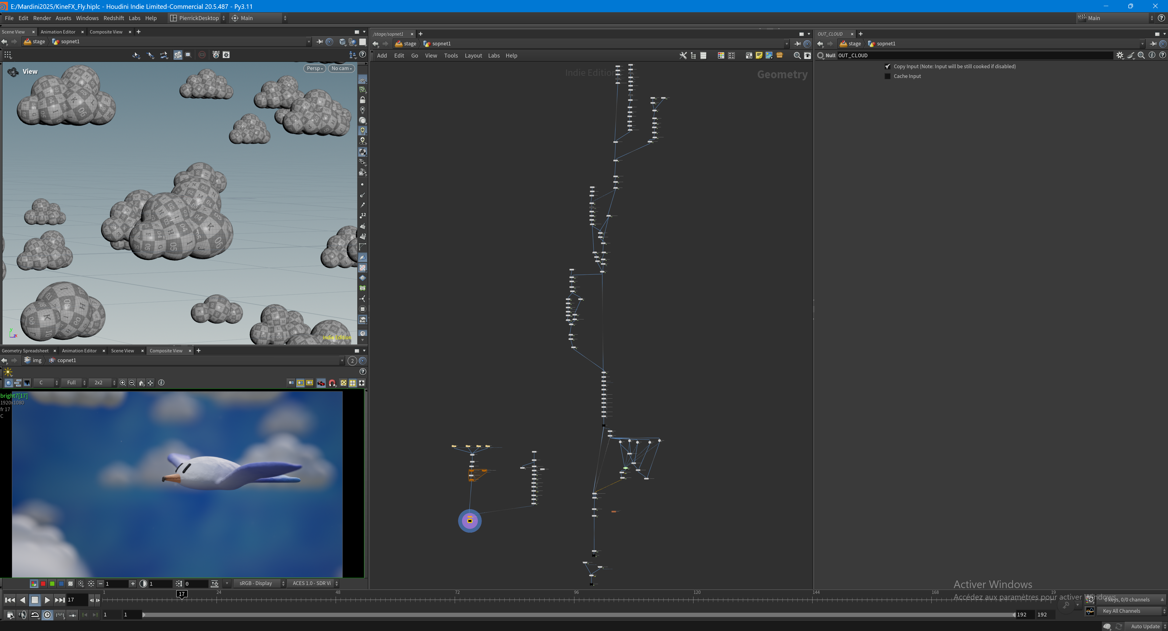The width and height of the screenshot is (1168, 631).
Task: Open the Render menu in main menu bar
Action: click(x=42, y=18)
